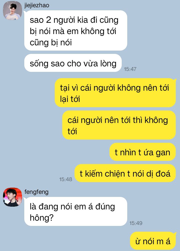Select the "t kiếm chiện t nói dị đoá" message
180x251 pixels.
[x=125, y=173]
